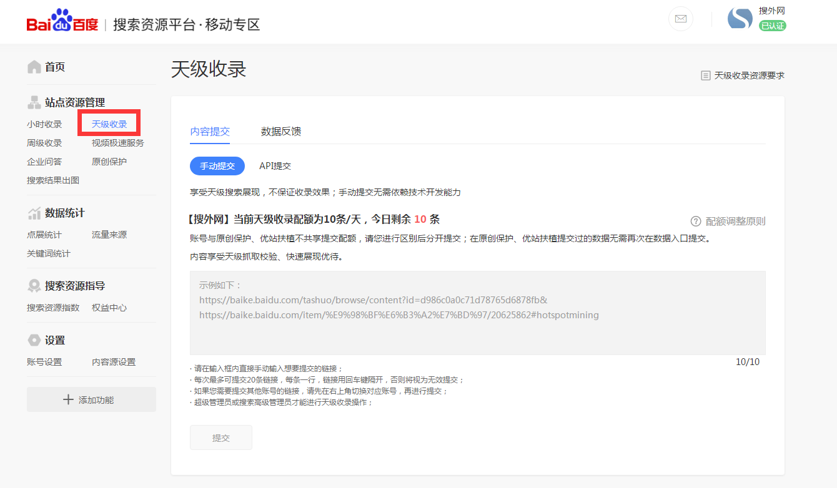Navigate to 小时收录 in the sidebar
Viewport: 837px width, 488px height.
[44, 124]
